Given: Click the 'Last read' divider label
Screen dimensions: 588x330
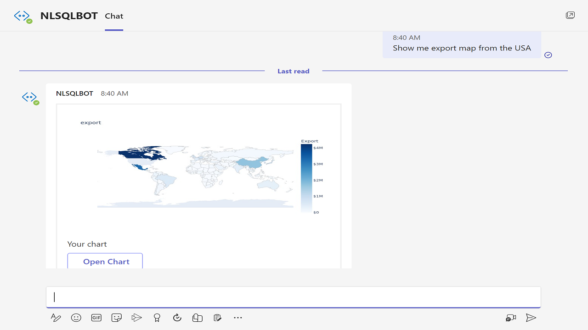Looking at the screenshot, I should (294, 71).
